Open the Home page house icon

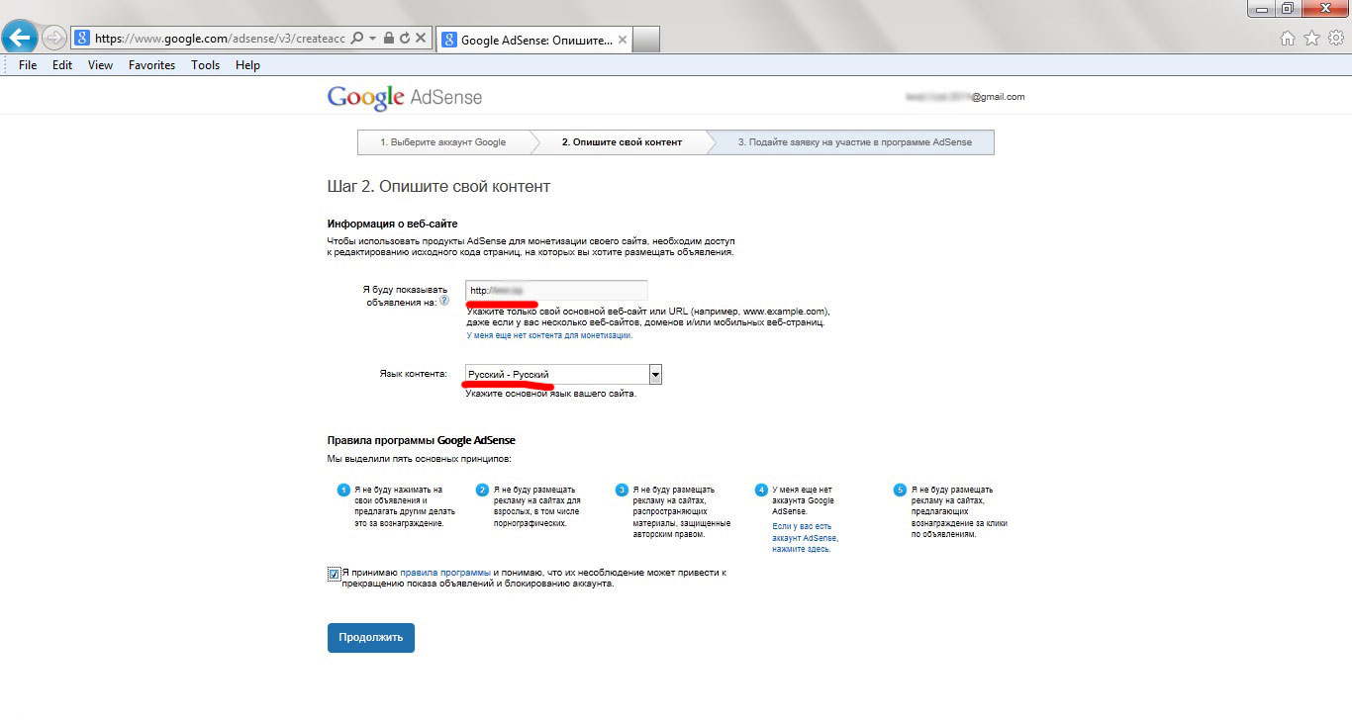(x=1288, y=39)
